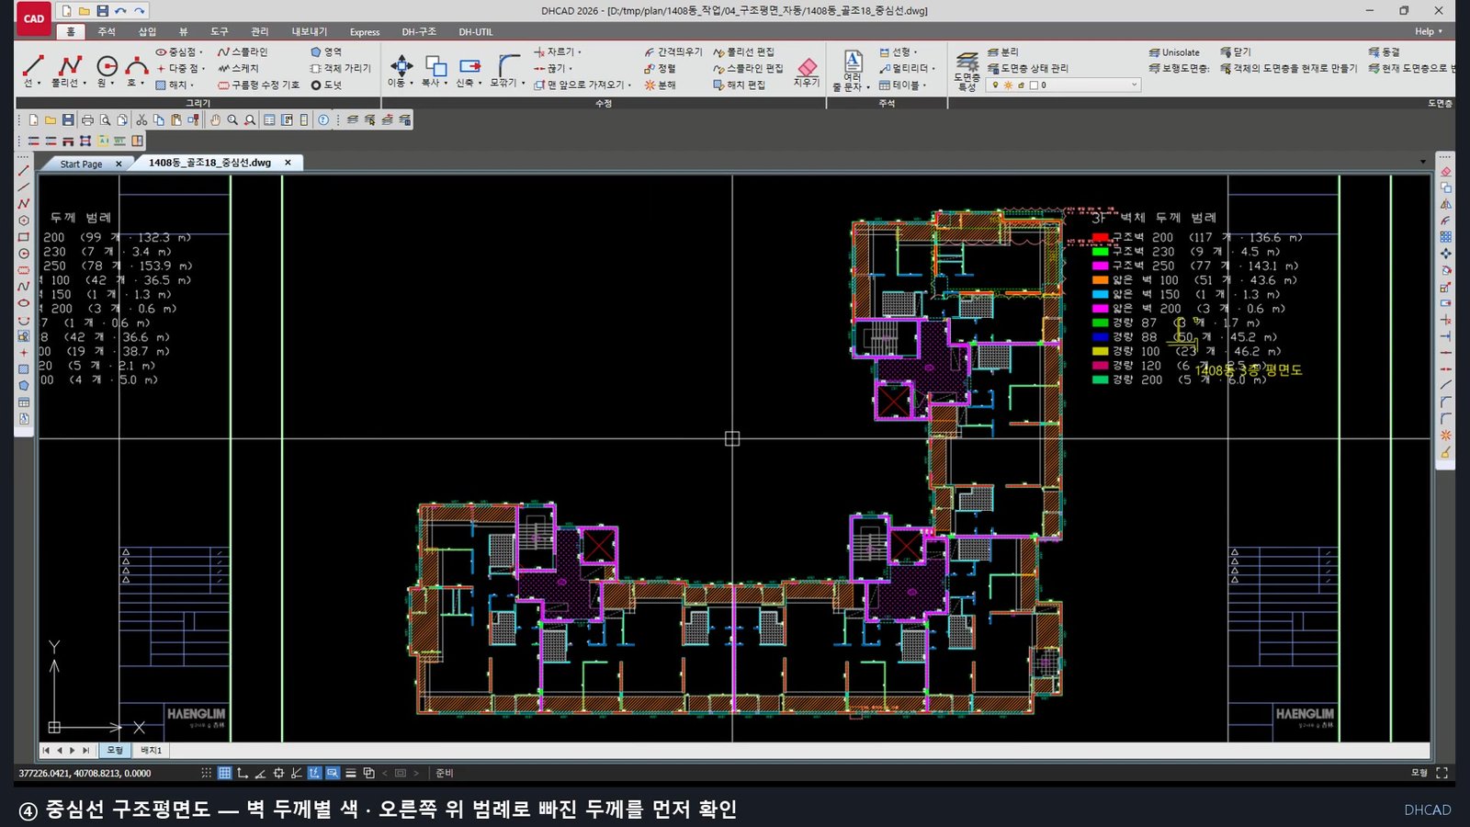This screenshot has height=827, width=1470.
Task: Toggle lineweight display in the status bar
Action: click(x=351, y=773)
